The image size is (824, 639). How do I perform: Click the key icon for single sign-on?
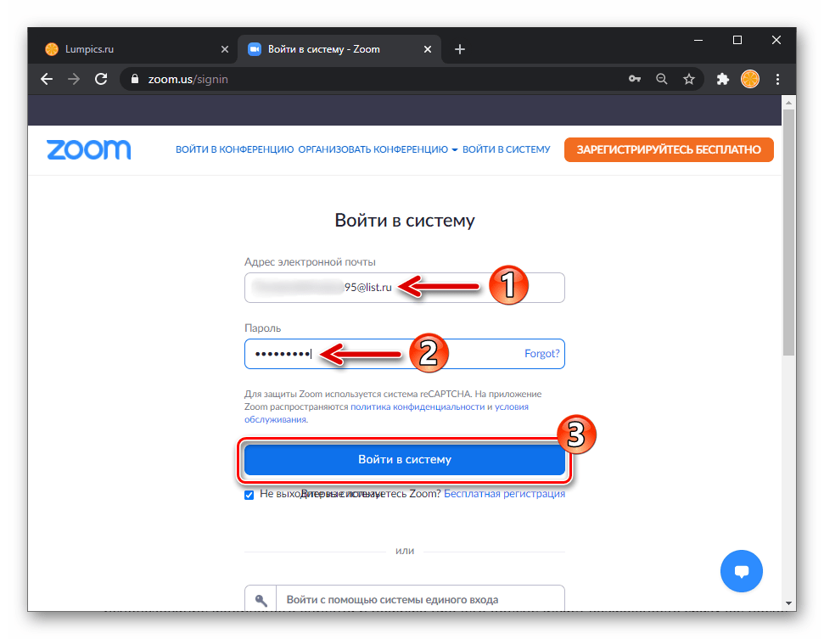[x=261, y=600]
